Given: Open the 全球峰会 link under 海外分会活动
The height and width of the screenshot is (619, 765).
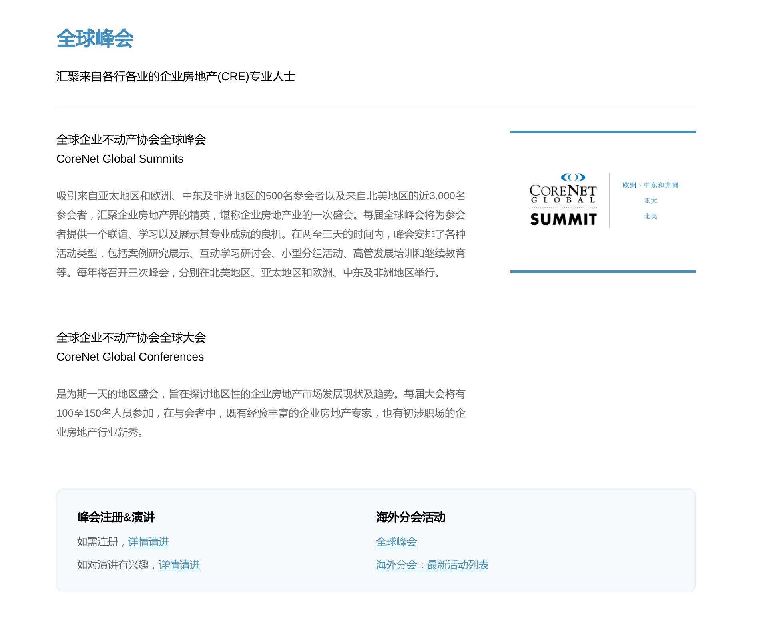Looking at the screenshot, I should 396,542.
